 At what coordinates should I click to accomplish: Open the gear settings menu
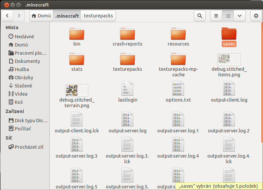(256, 16)
